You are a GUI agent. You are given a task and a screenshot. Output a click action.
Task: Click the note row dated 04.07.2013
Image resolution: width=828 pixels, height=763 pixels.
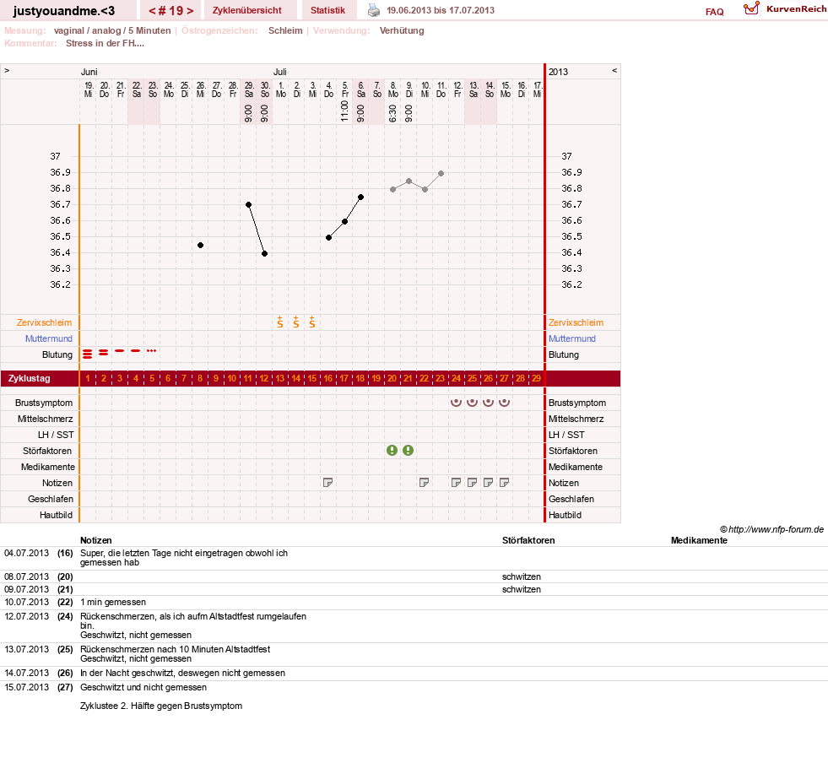414,558
